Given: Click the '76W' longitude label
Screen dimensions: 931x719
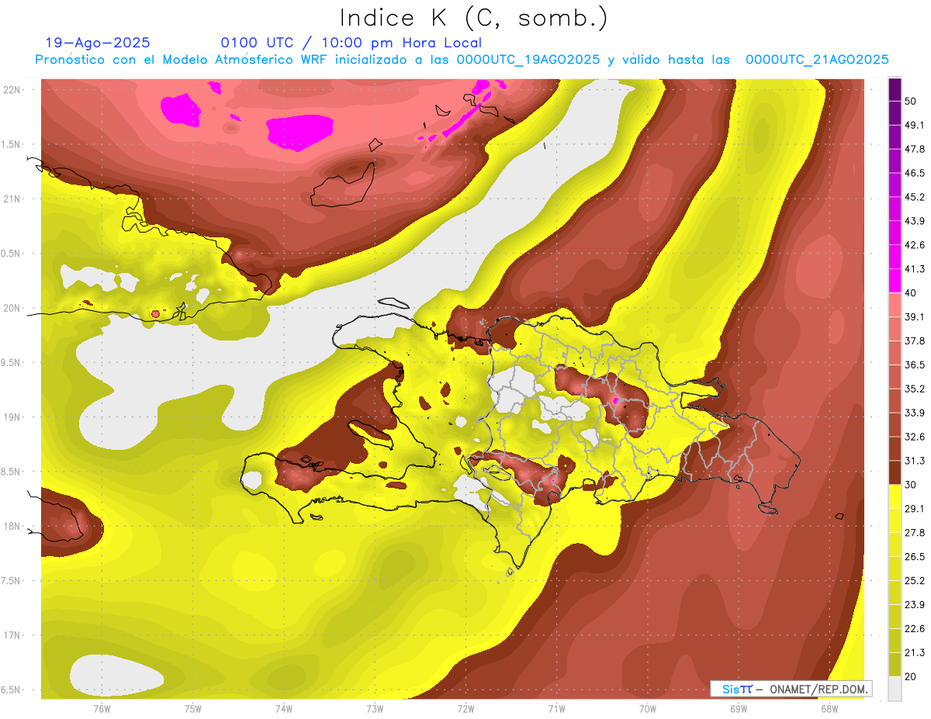Looking at the screenshot, I should 102,709.
